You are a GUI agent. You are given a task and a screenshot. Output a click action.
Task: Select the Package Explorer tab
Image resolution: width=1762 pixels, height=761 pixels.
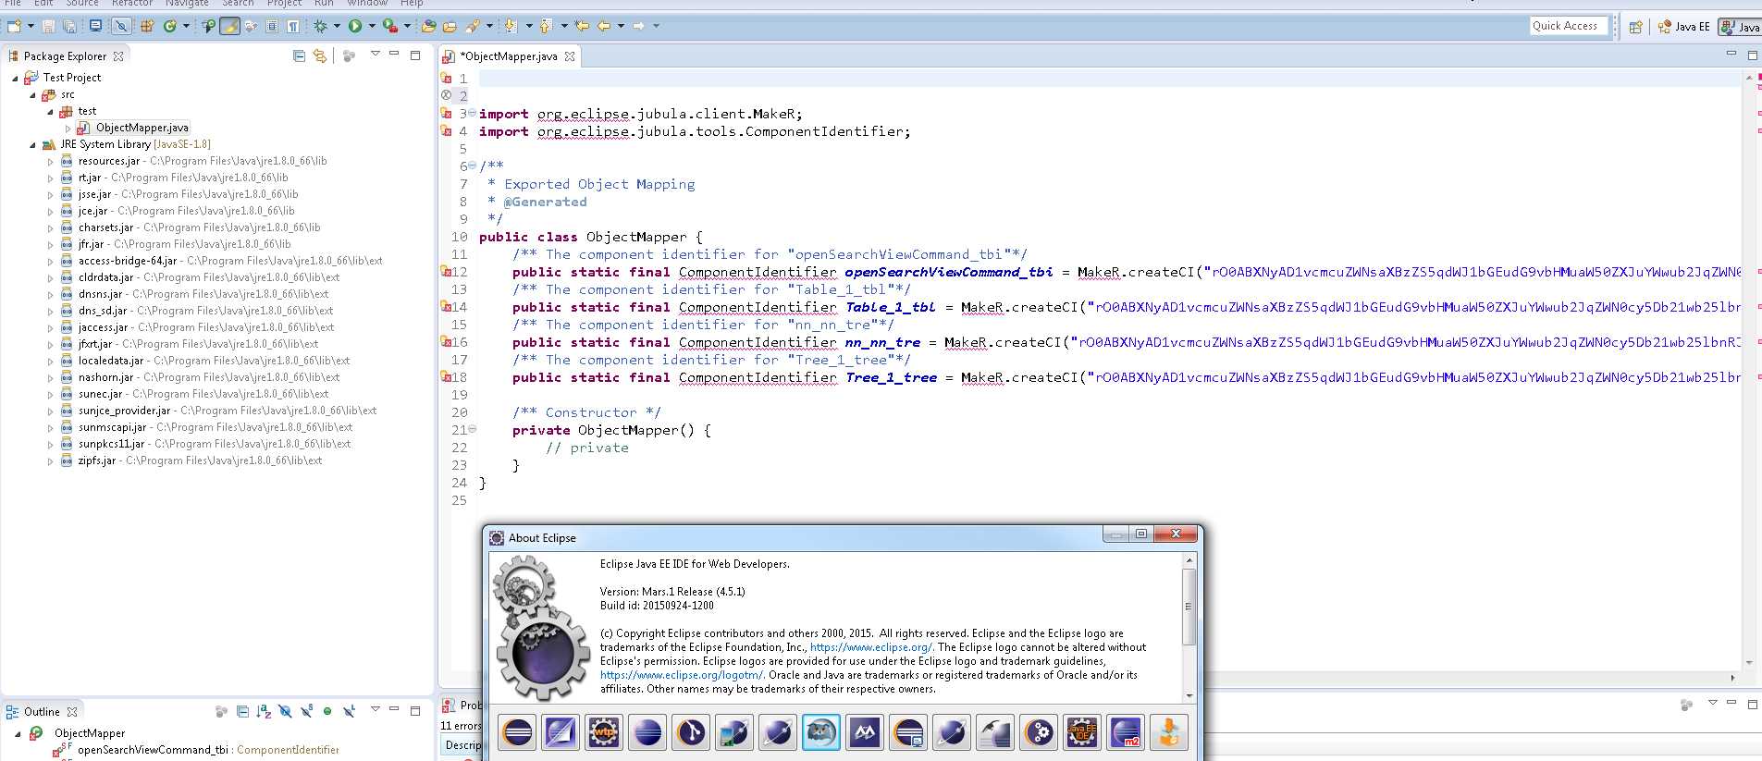65,56
